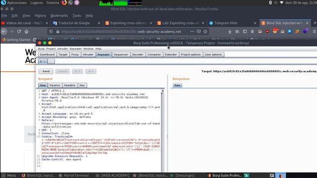Click the bookmark star icon
The image size is (317, 178).
point(206,32)
